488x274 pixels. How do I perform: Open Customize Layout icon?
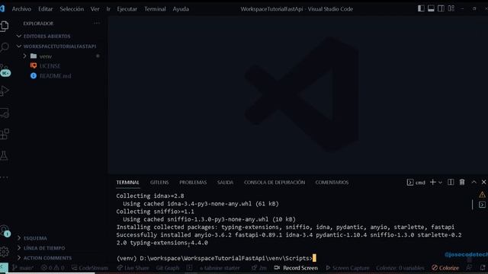tap(451, 8)
